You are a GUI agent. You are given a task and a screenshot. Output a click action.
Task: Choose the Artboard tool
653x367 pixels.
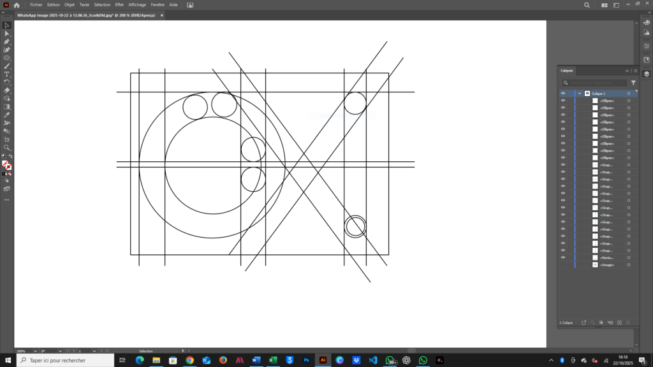click(6, 140)
